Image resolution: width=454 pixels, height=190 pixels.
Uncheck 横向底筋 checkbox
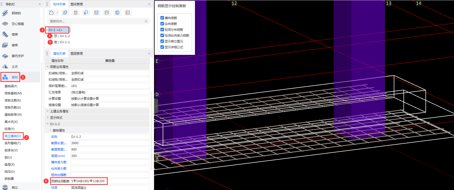162,18
